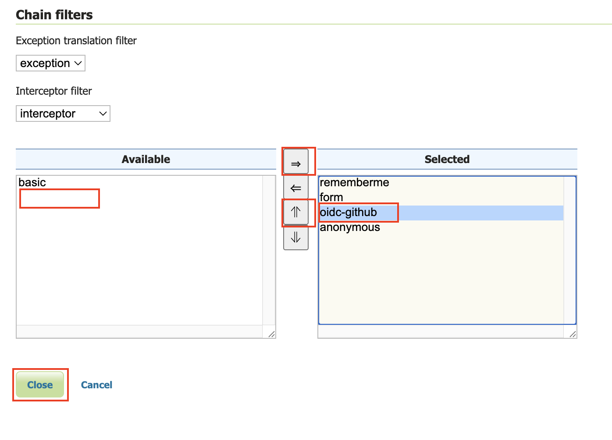Select basic in the Available list
612x440 pixels.
tap(32, 182)
